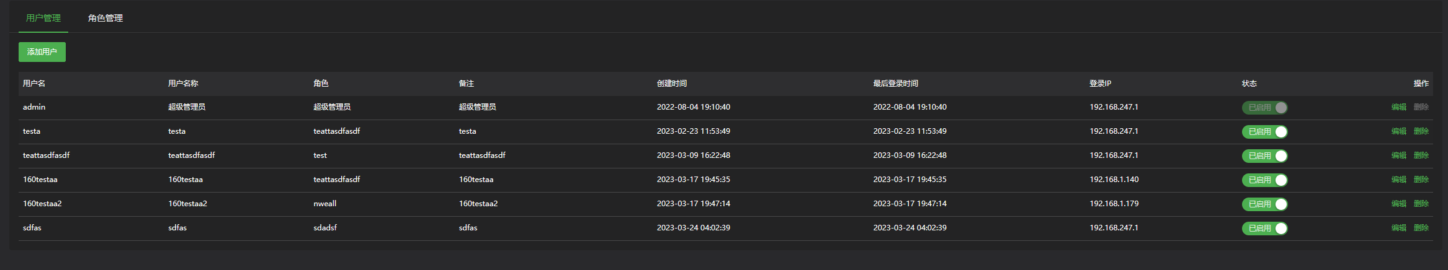The height and width of the screenshot is (270, 1448).
Task: Delete the teattasdfasdf user row
Action: point(1421,155)
